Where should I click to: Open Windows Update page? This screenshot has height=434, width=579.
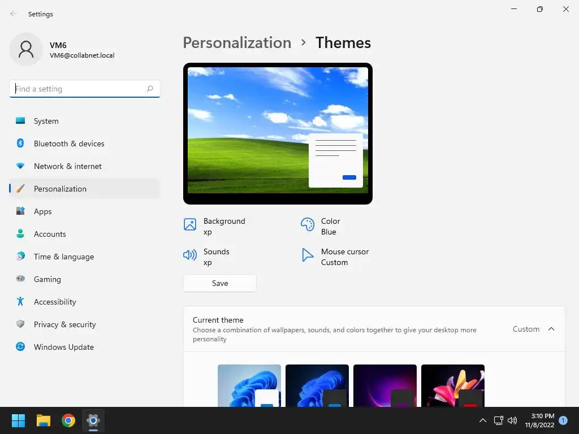(x=85, y=347)
